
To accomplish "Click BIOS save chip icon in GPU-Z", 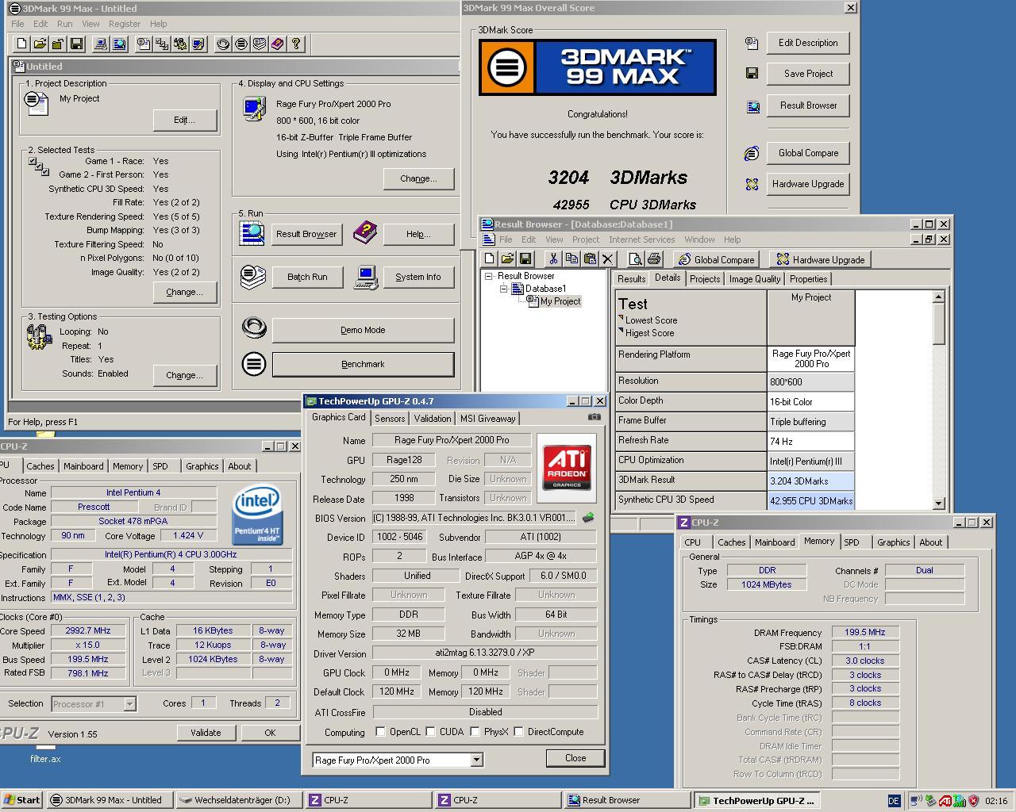I will pyautogui.click(x=588, y=518).
